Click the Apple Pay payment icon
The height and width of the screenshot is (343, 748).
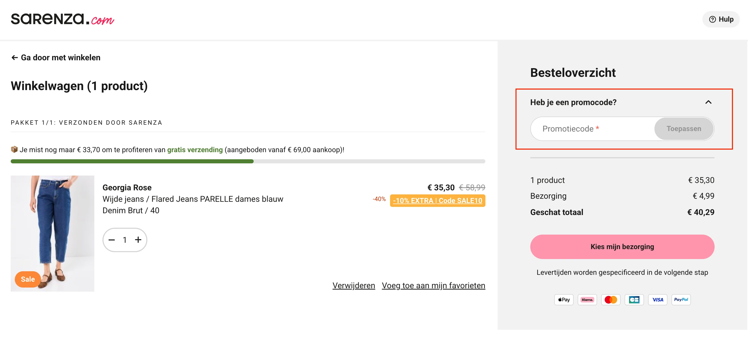(x=564, y=299)
